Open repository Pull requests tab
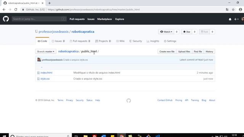Viewport: 244px width, 137px height. coord(80,41)
